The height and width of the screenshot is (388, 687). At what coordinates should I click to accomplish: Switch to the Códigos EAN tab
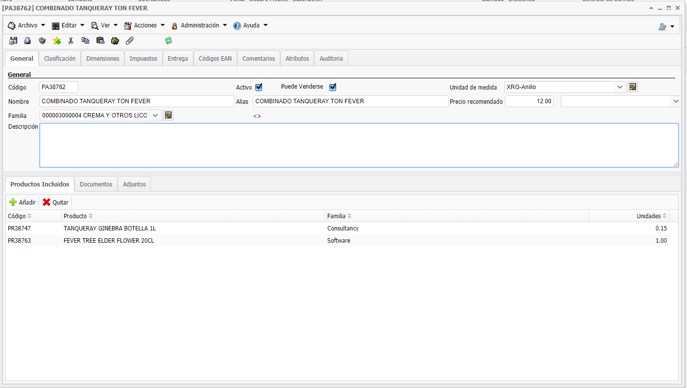pyautogui.click(x=215, y=58)
